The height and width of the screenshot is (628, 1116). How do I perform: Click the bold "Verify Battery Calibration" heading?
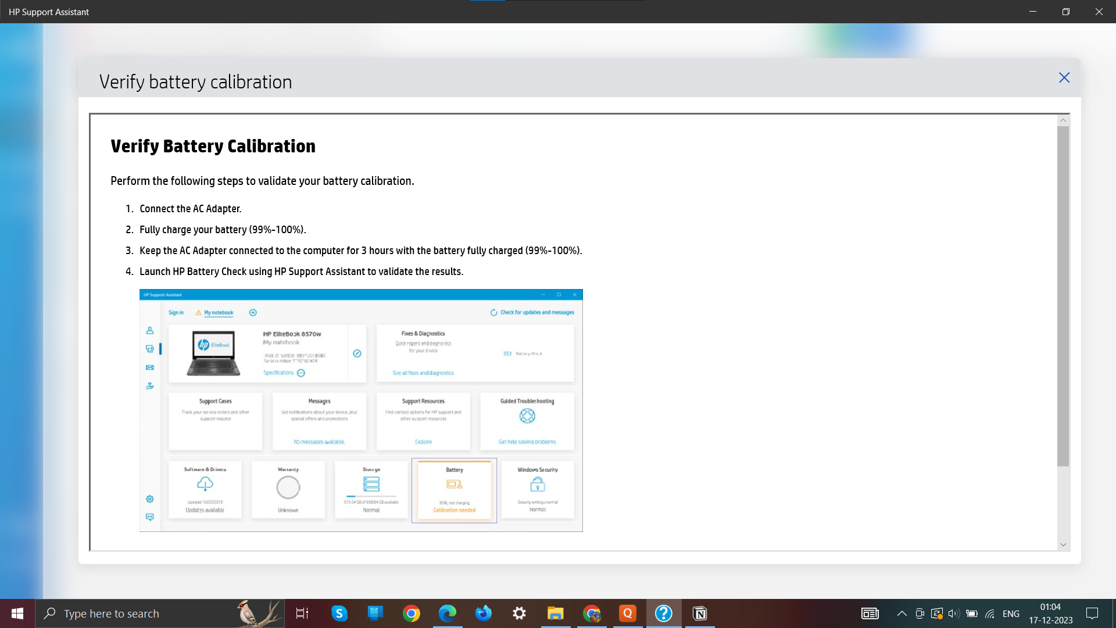point(213,146)
